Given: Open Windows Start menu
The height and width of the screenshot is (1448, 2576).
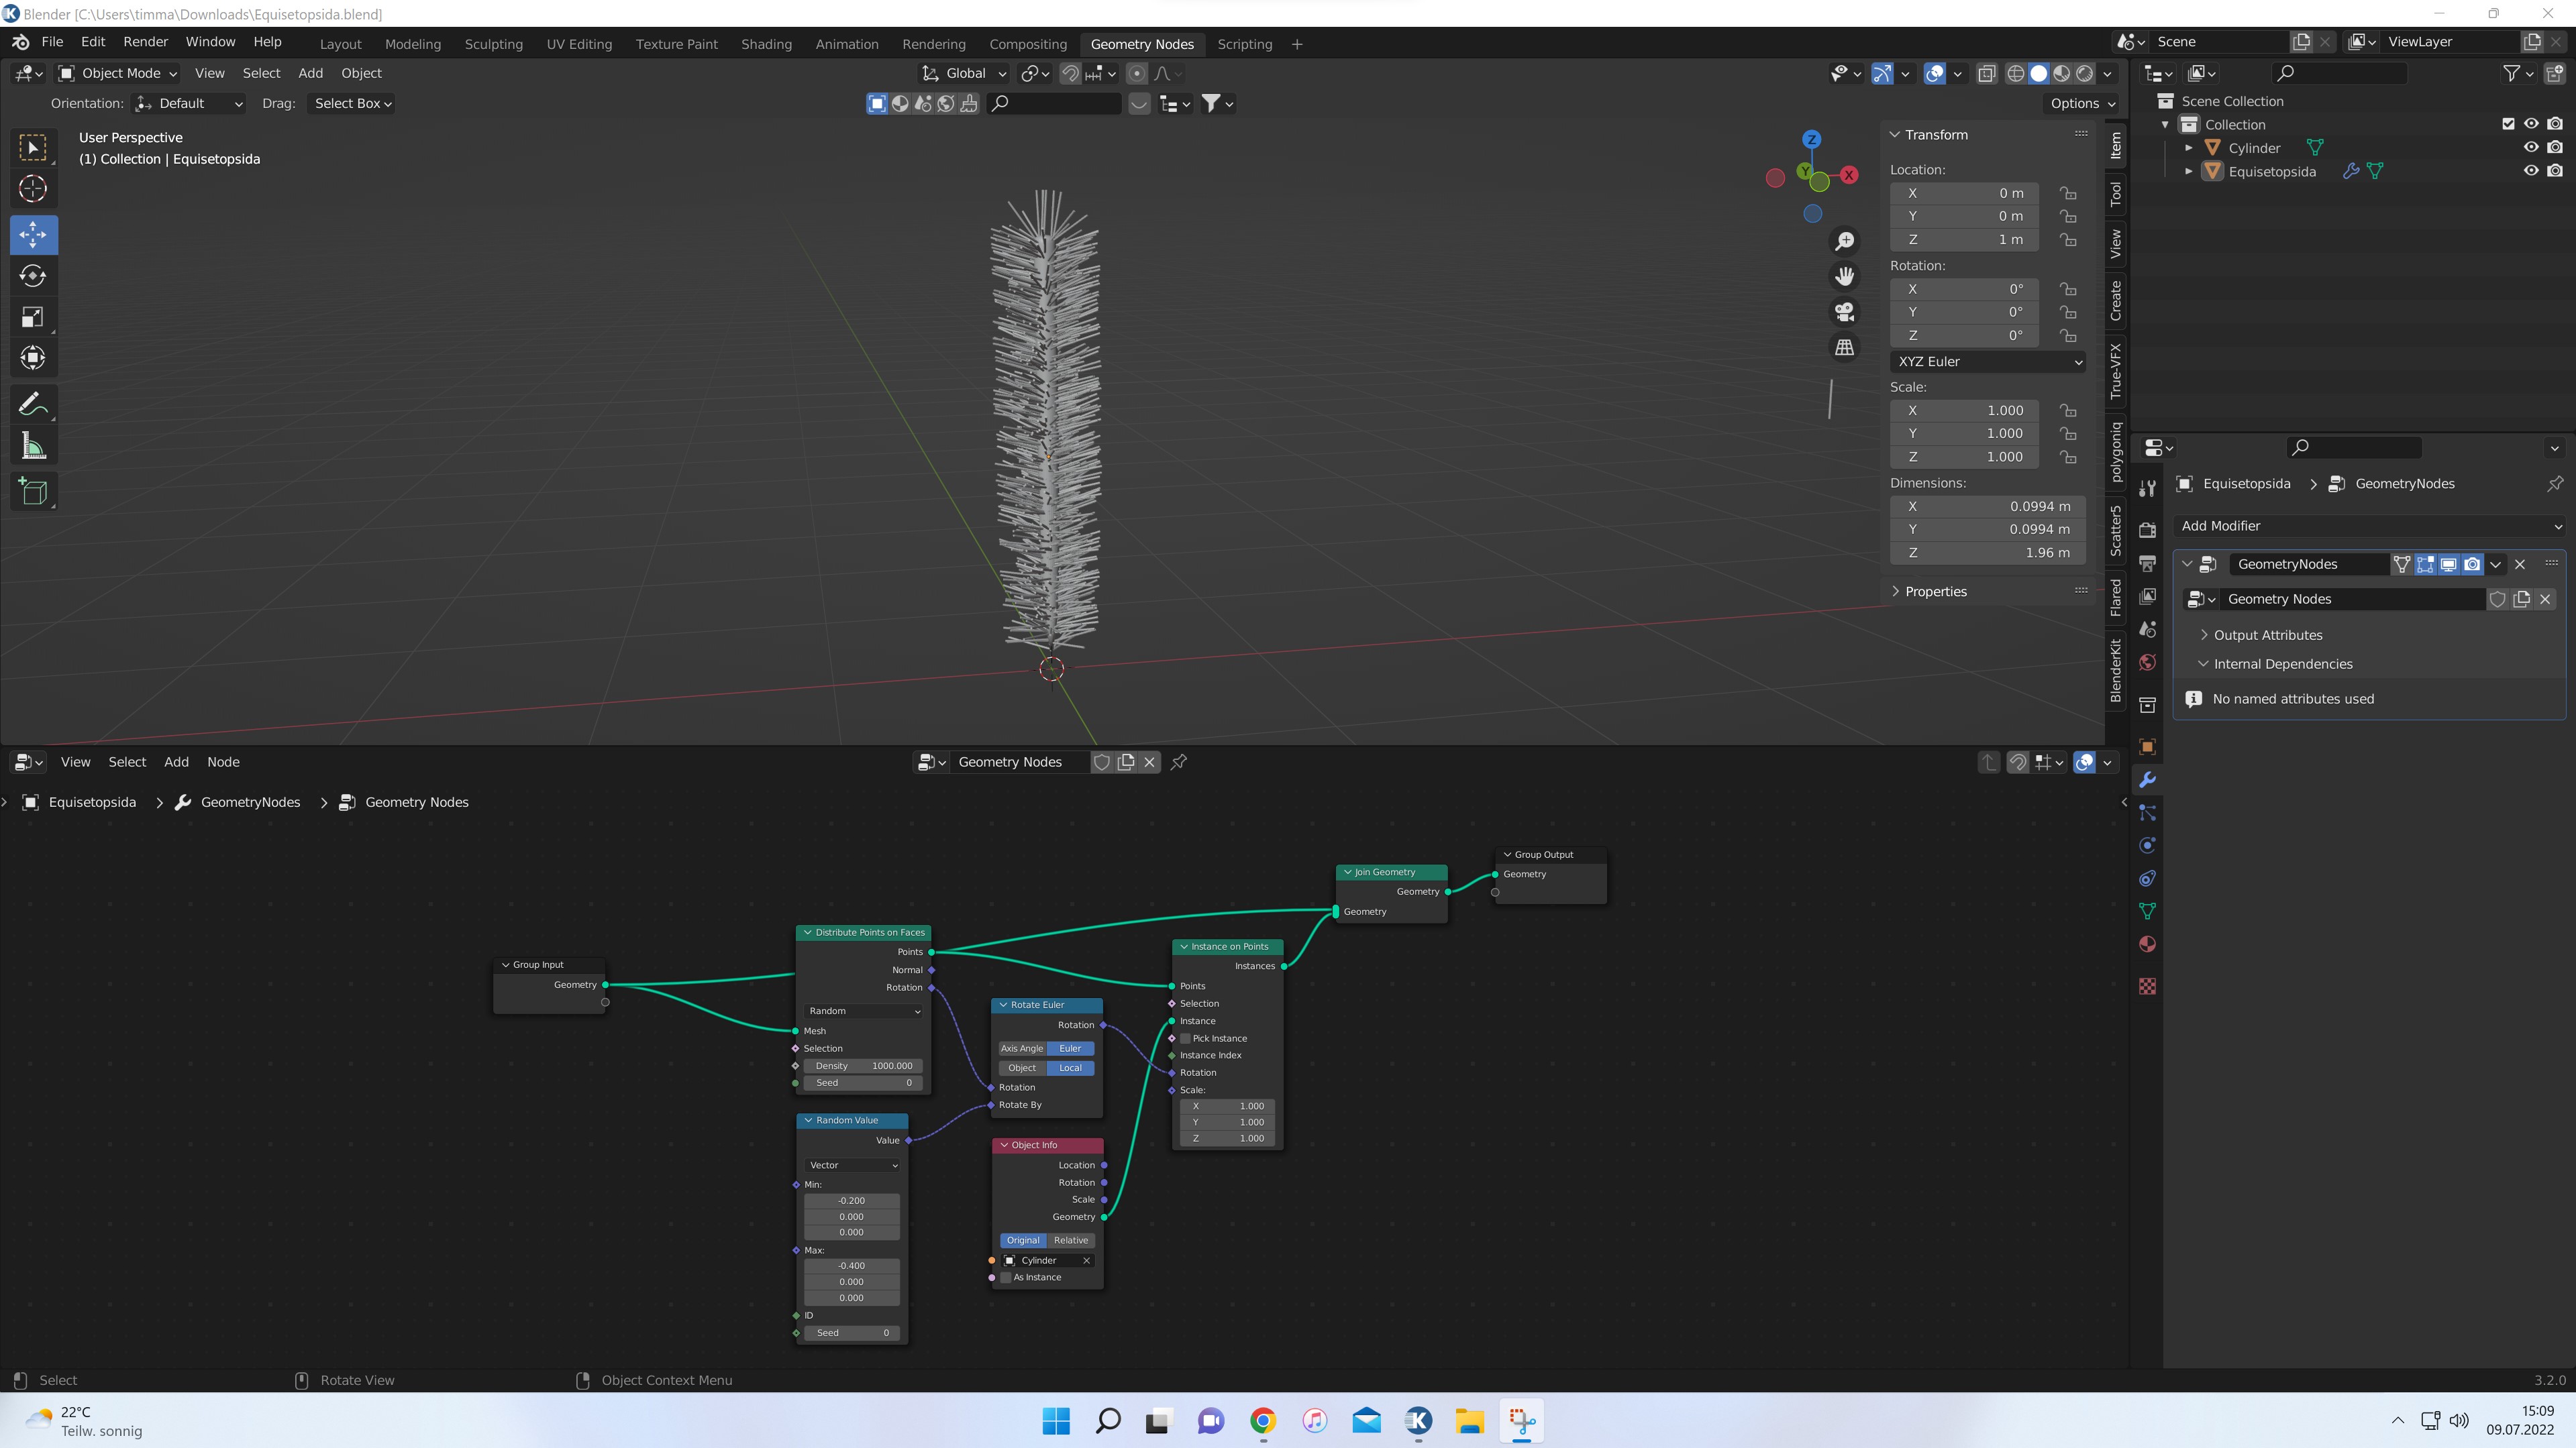Looking at the screenshot, I should pyautogui.click(x=1056, y=1421).
